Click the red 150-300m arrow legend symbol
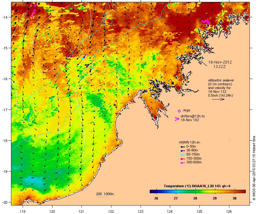Image resolution: width=258 pixels, height=214 pixels. [x=182, y=159]
